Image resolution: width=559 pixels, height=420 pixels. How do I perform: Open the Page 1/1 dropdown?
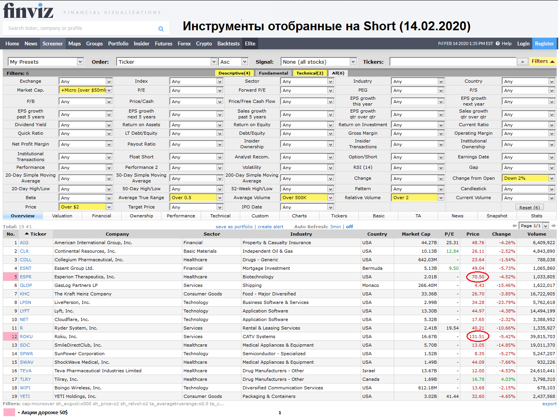534,226
